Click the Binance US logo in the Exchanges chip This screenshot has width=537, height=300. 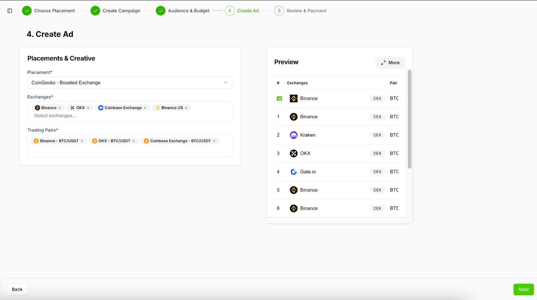pyautogui.click(x=158, y=108)
